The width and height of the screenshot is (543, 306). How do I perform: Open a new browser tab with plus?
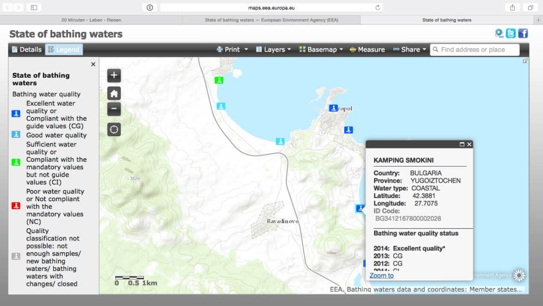click(538, 20)
